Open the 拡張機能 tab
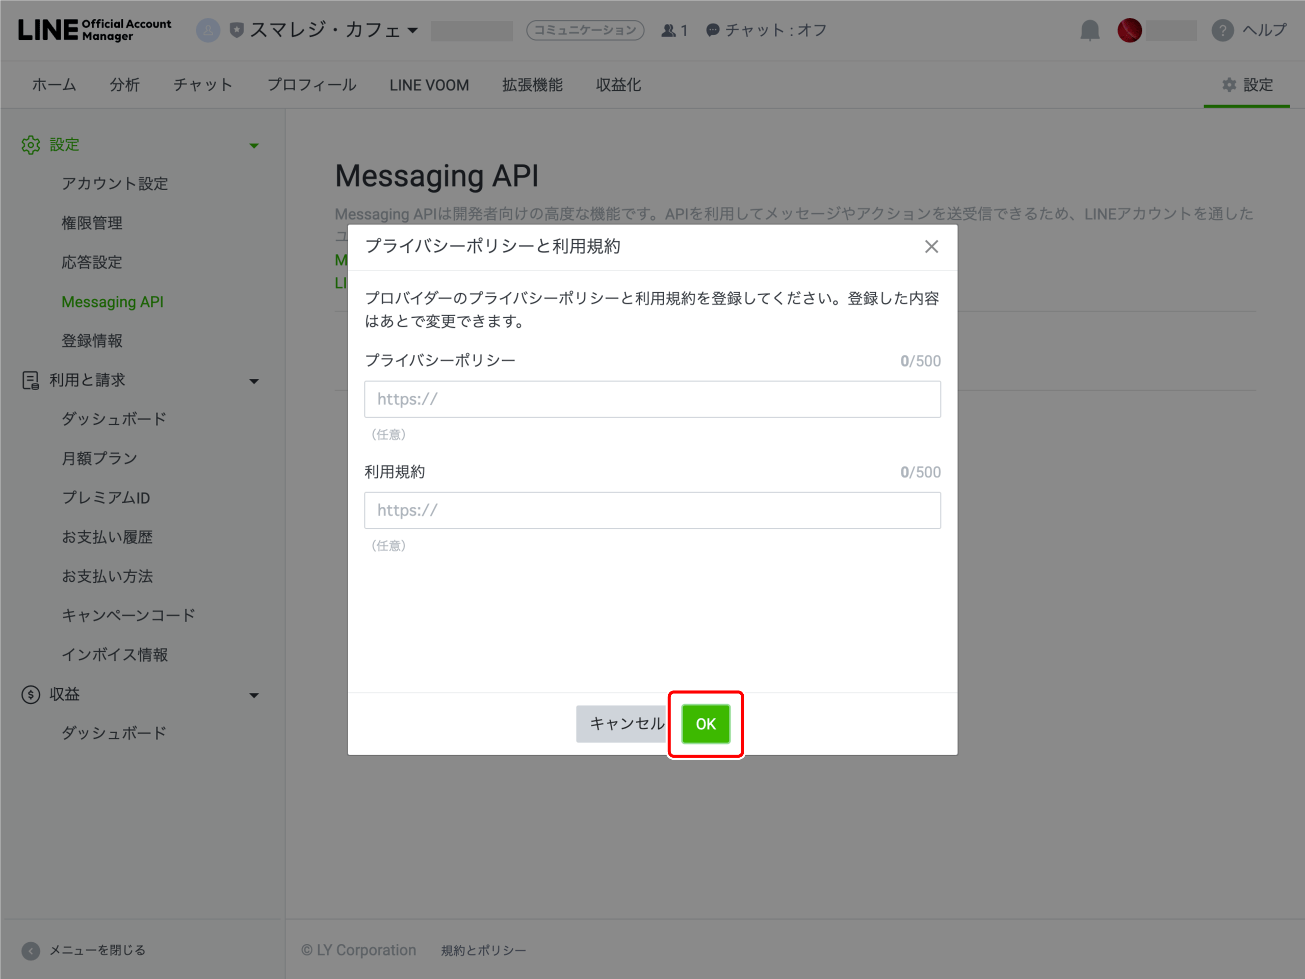 pos(532,85)
